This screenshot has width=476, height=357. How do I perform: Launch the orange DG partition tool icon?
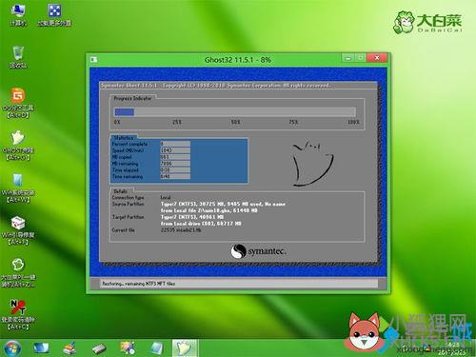(x=18, y=103)
